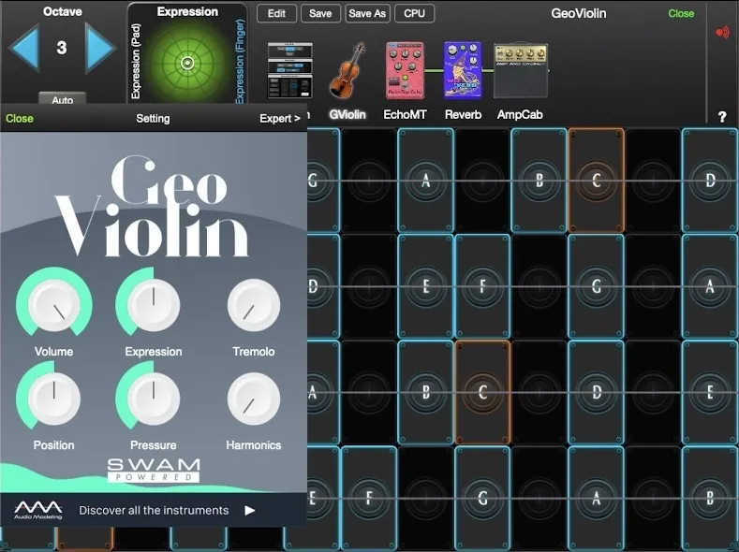The width and height of the screenshot is (739, 552).
Task: Adjust the Tremolo knob
Action: [x=254, y=305]
